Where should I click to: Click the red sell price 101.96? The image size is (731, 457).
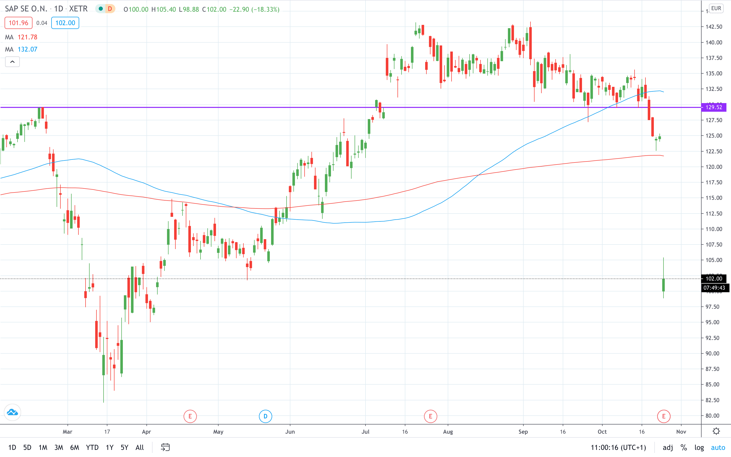pyautogui.click(x=19, y=23)
